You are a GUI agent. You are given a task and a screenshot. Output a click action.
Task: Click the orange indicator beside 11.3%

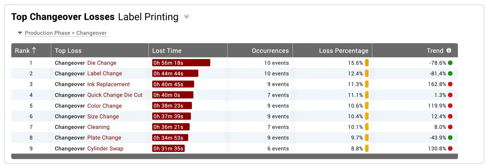click(x=367, y=84)
